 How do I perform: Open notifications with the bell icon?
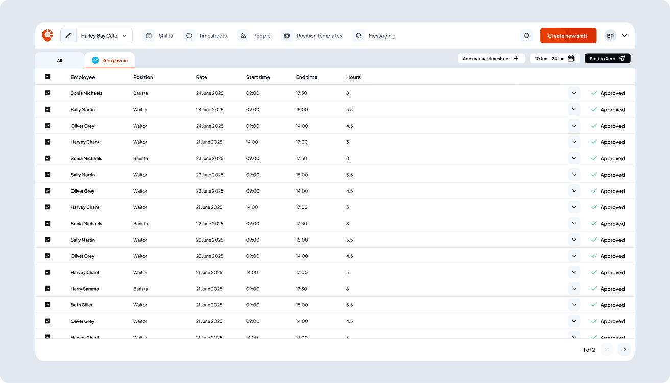pyautogui.click(x=527, y=36)
